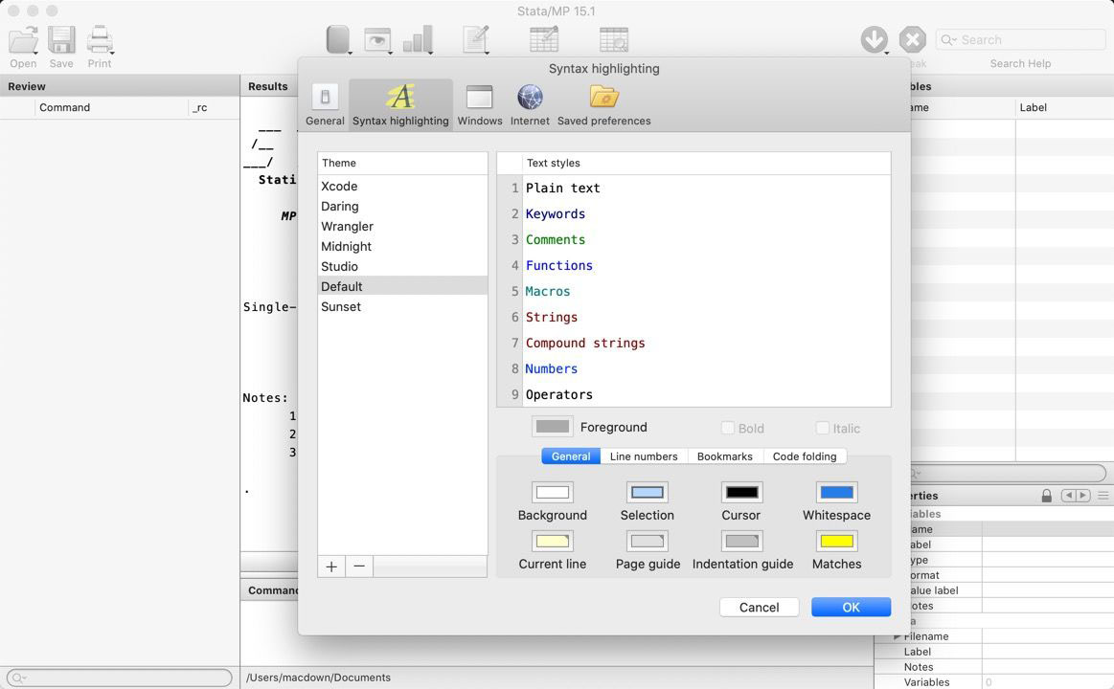Image resolution: width=1114 pixels, height=689 pixels.
Task: Select the Wrangler theme
Action: [x=402, y=227]
